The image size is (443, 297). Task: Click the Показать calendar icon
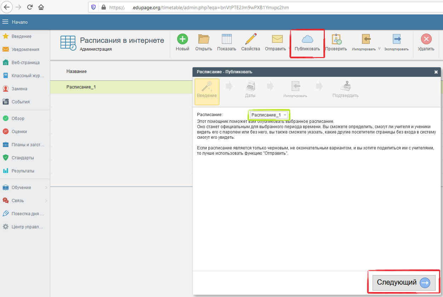[226, 39]
